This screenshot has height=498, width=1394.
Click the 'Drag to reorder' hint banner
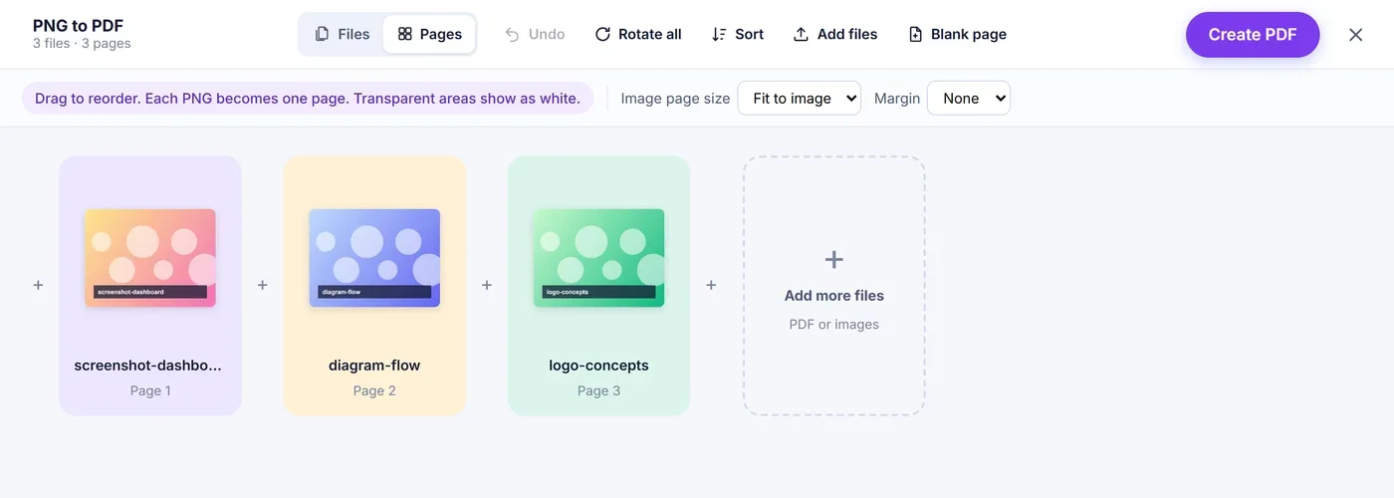point(308,99)
